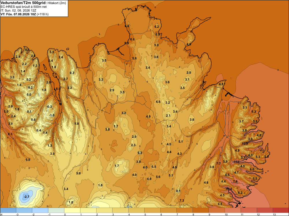Select the 7.3 temperature label at bottom
The image size is (289, 216).
[x=182, y=200]
